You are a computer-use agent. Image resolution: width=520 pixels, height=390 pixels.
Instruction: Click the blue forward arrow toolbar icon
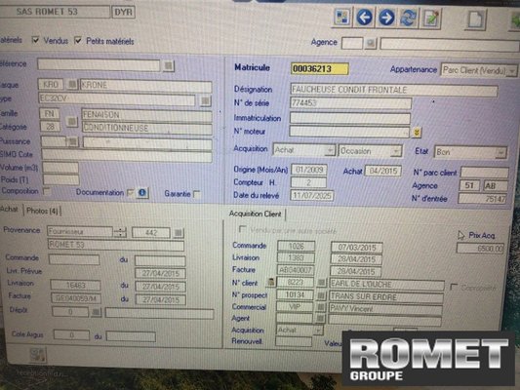coord(386,18)
